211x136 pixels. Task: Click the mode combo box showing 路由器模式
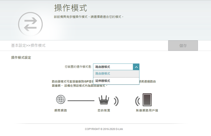click(116, 67)
